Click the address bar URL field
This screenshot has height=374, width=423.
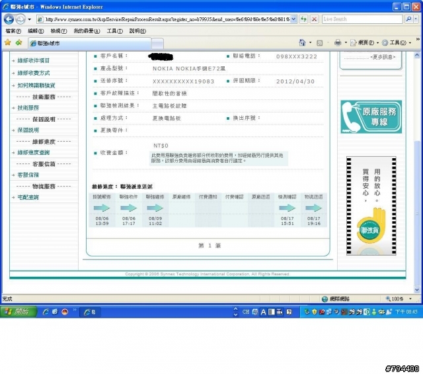pyautogui.click(x=167, y=19)
